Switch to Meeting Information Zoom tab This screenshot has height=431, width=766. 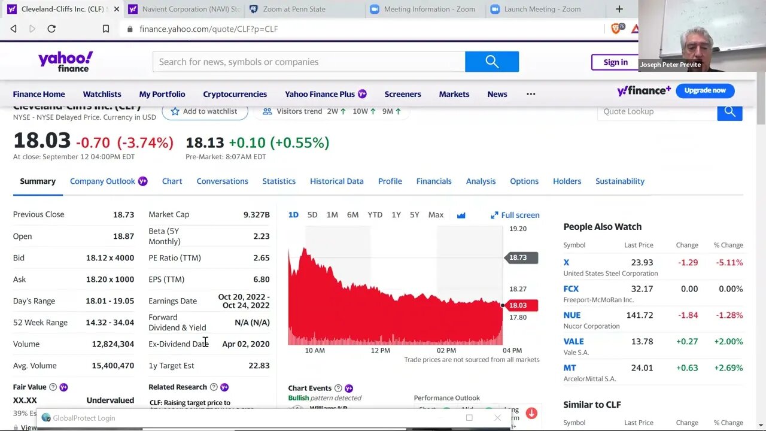click(424, 9)
